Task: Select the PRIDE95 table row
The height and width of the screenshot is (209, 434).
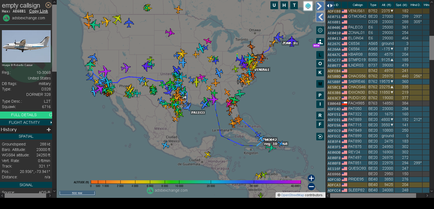Action: point(378,179)
